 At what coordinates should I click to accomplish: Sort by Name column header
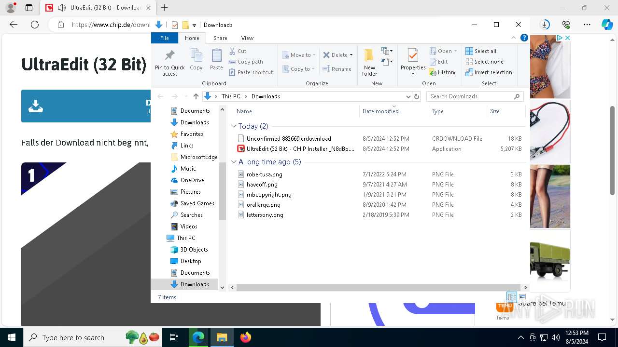tap(295, 111)
